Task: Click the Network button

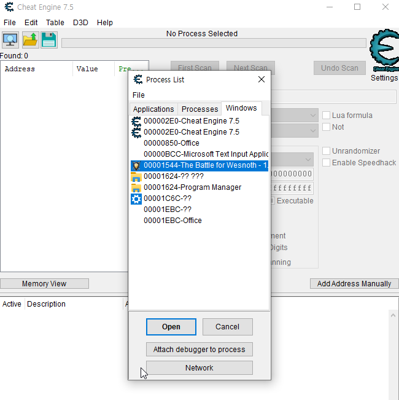Action: [199, 368]
